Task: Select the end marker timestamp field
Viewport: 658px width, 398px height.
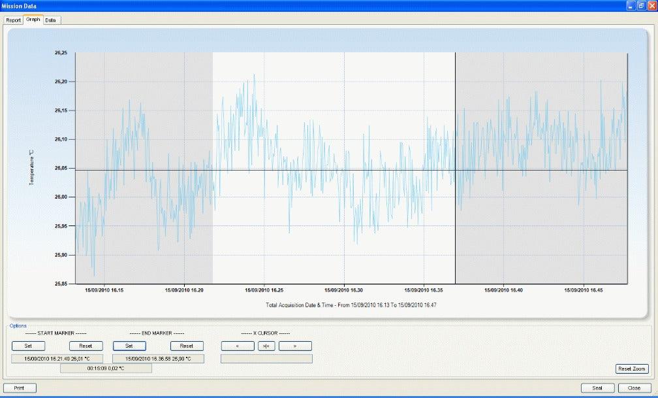Action: 158,358
